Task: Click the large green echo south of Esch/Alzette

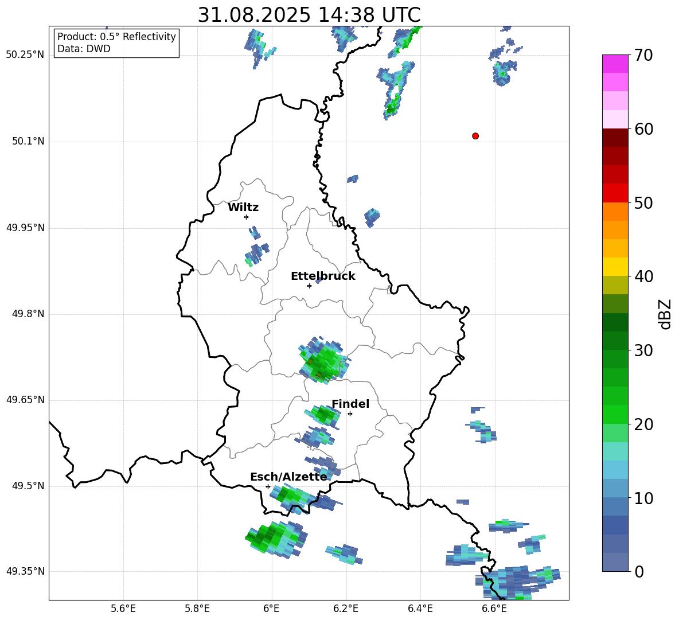Action: (x=276, y=539)
